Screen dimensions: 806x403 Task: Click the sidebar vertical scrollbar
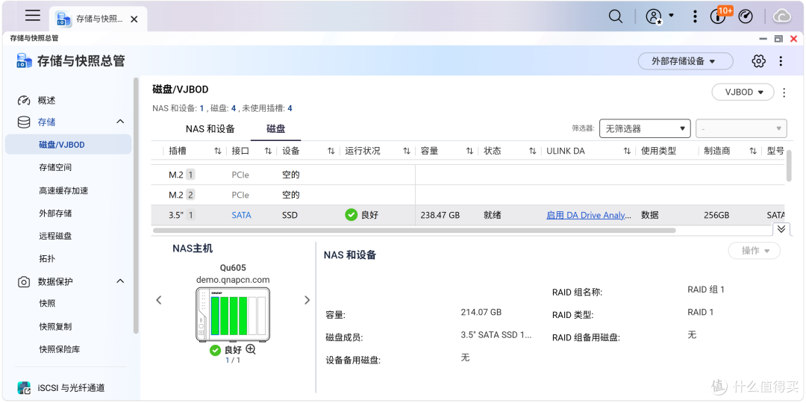(x=136, y=206)
